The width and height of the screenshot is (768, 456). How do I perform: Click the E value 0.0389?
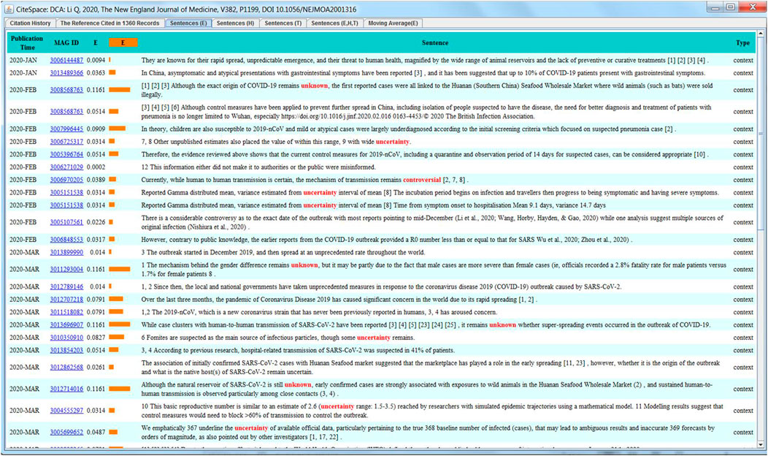pos(96,180)
